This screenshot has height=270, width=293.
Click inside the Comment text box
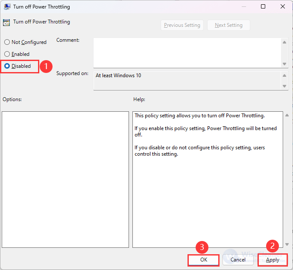187,53
